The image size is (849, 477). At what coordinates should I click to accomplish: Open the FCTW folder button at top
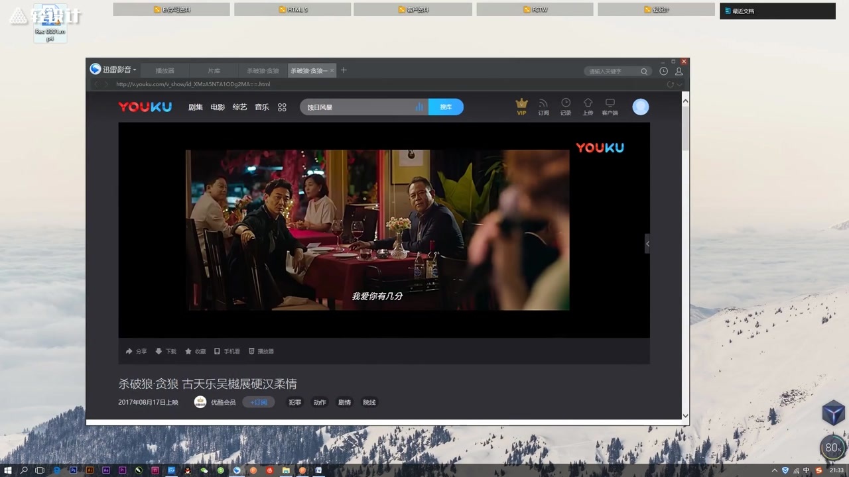point(535,9)
